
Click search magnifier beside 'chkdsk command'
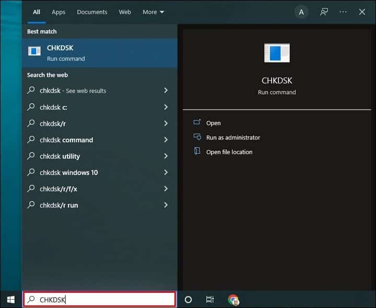pyautogui.click(x=31, y=140)
